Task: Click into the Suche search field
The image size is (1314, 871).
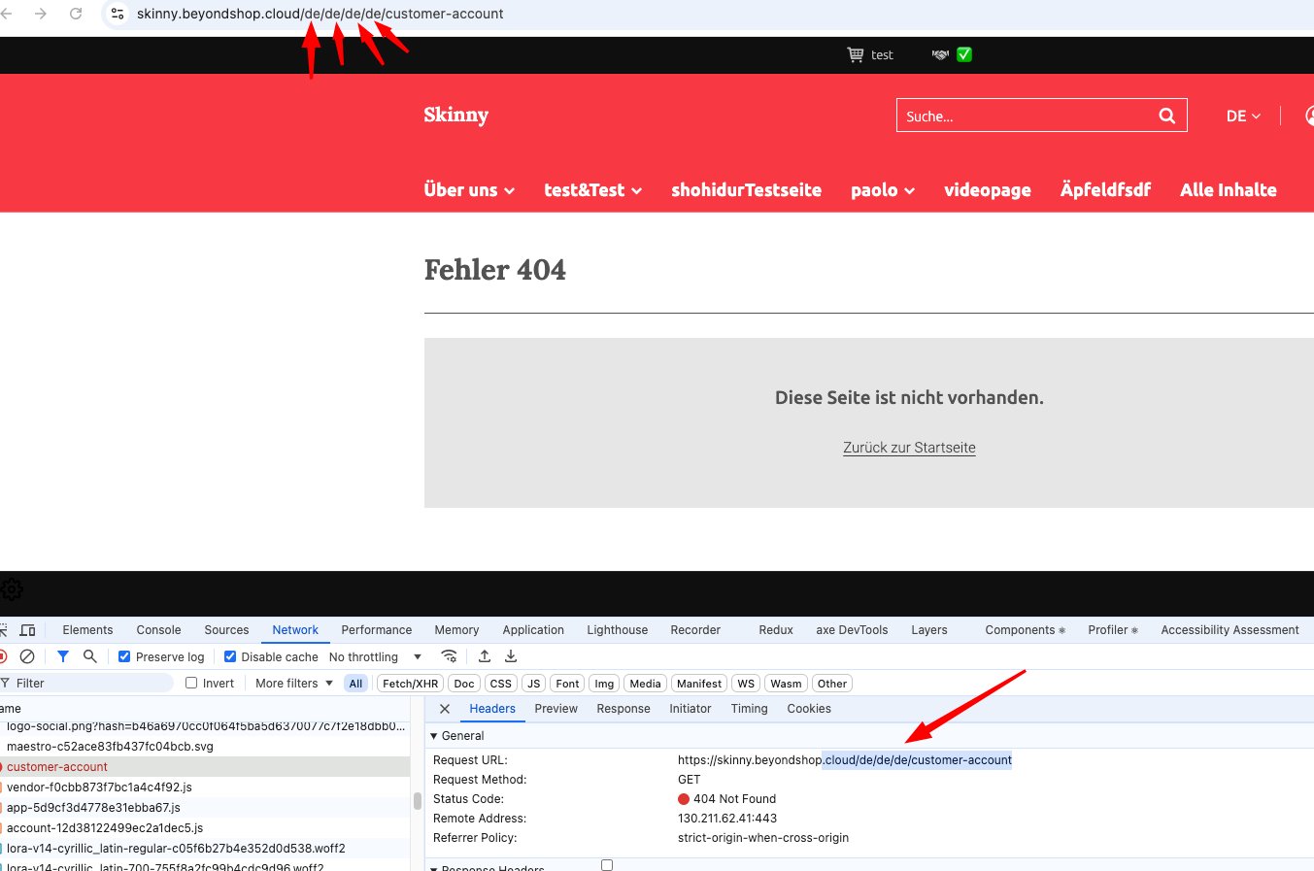Action: 1020,116
